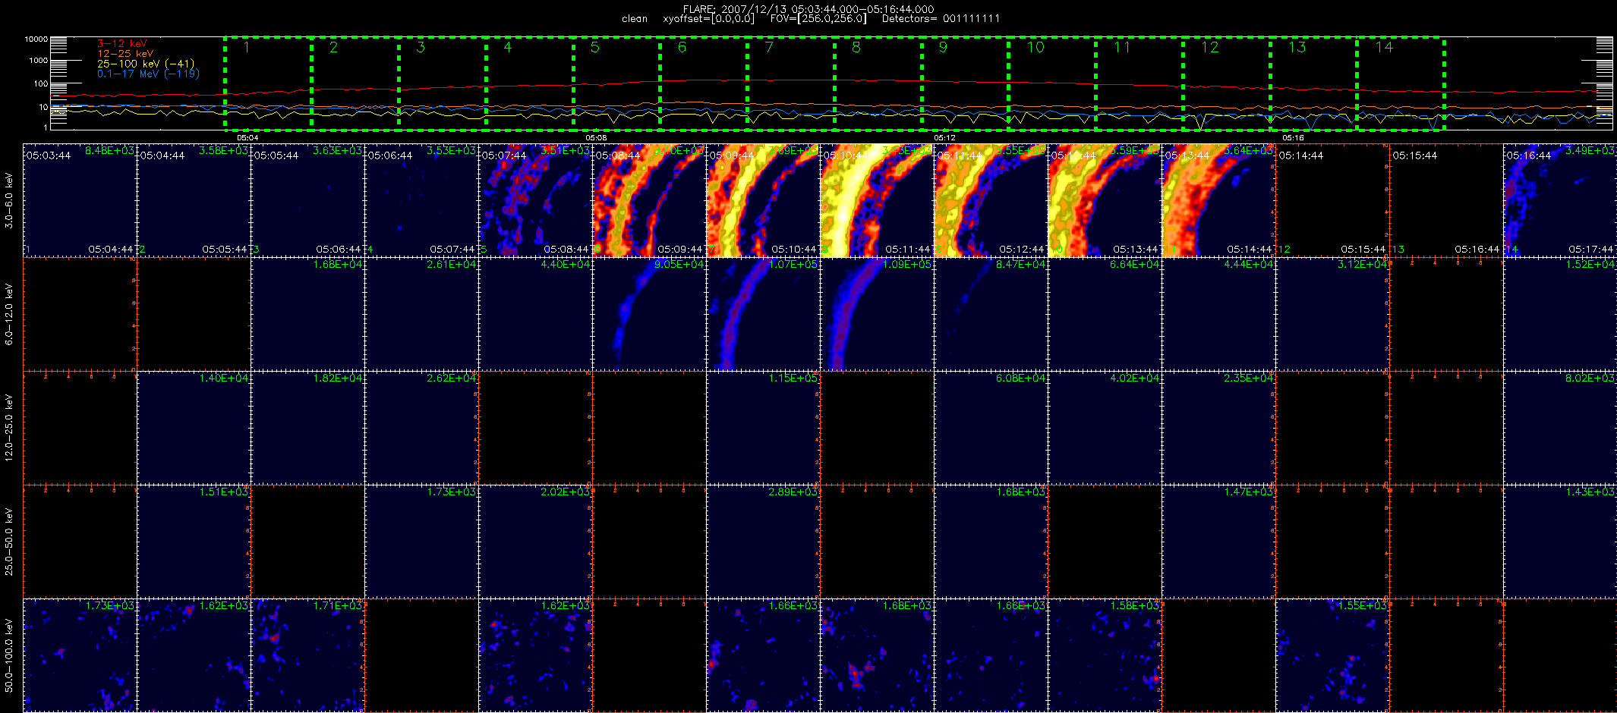
Task: Select interval number 3 in the light curve
Action: click(421, 48)
